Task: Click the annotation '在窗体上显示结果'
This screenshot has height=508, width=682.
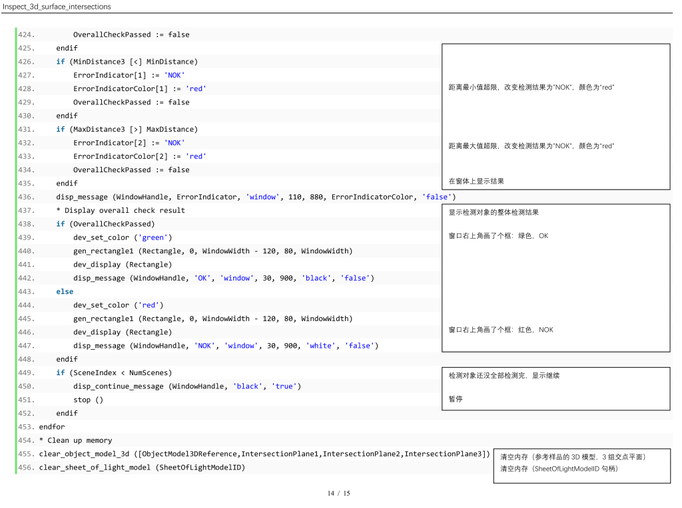Action: click(x=476, y=181)
